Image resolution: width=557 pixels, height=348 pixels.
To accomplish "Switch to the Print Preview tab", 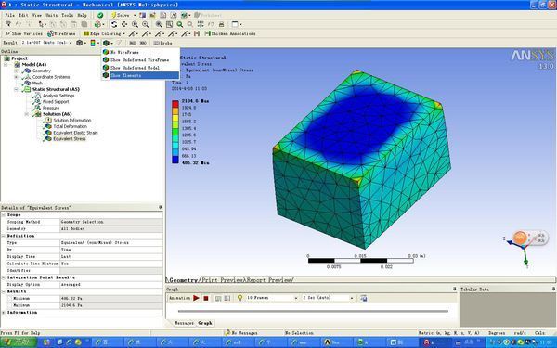I will [223, 280].
